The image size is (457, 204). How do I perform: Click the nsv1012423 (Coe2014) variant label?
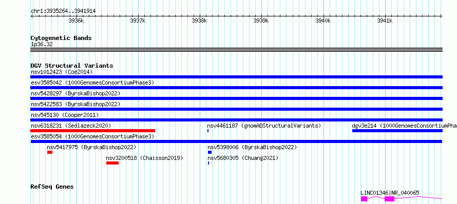(x=62, y=72)
